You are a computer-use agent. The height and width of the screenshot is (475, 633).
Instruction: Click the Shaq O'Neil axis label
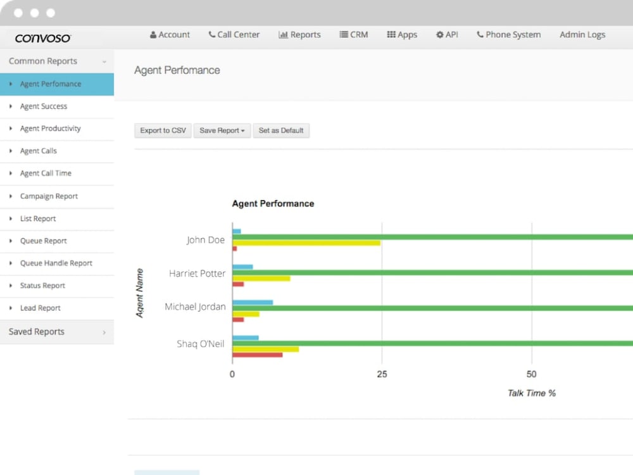point(200,344)
